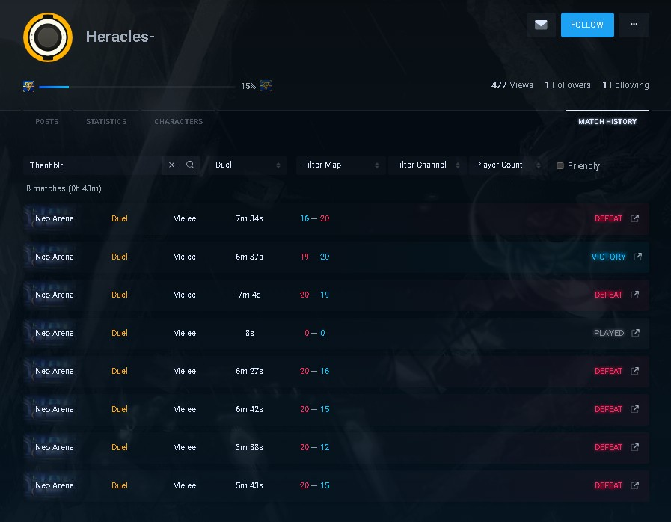
Task: Enable the Friendly checkbox
Action: pos(560,166)
